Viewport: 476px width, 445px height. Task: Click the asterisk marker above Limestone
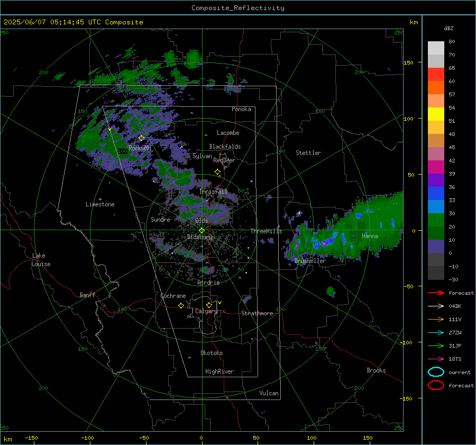[100, 199]
